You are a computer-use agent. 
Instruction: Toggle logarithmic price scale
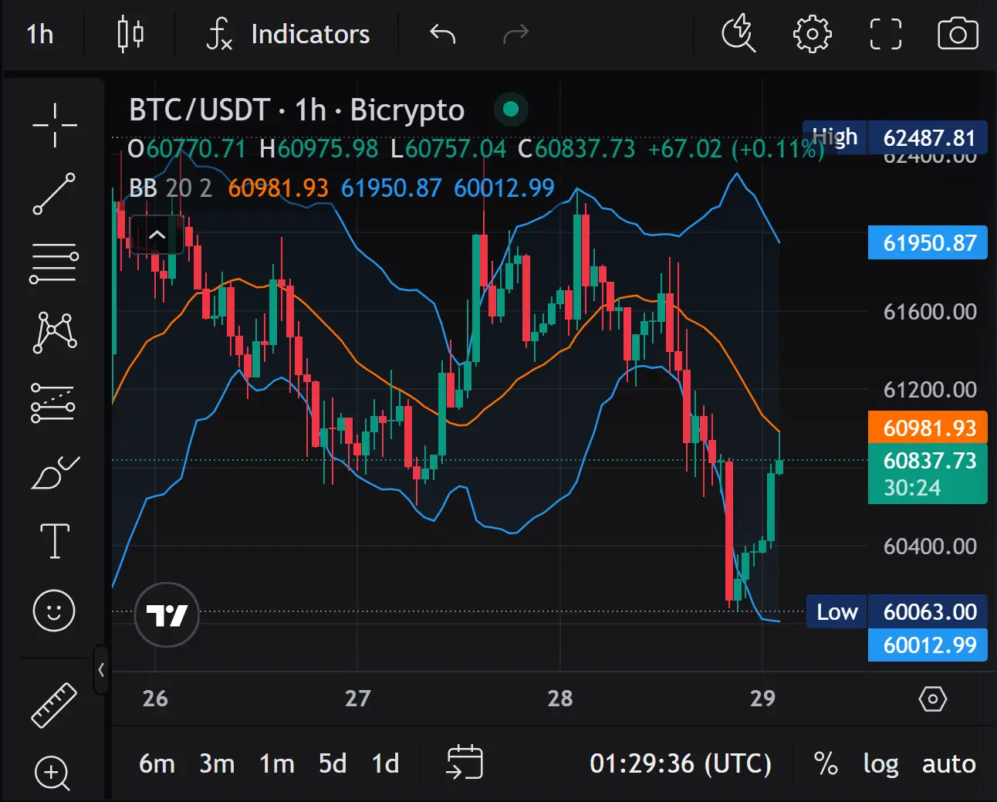pos(880,763)
